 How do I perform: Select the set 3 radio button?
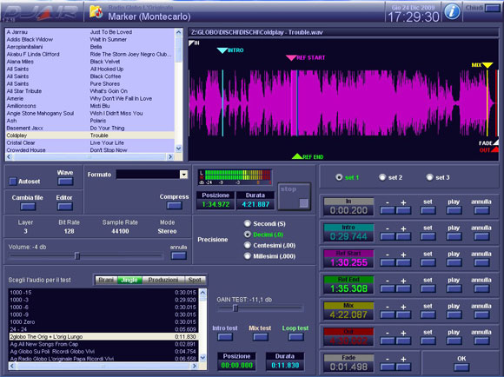(x=429, y=177)
